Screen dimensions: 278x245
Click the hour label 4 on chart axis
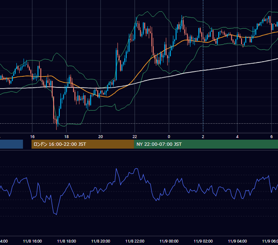pos(237,137)
